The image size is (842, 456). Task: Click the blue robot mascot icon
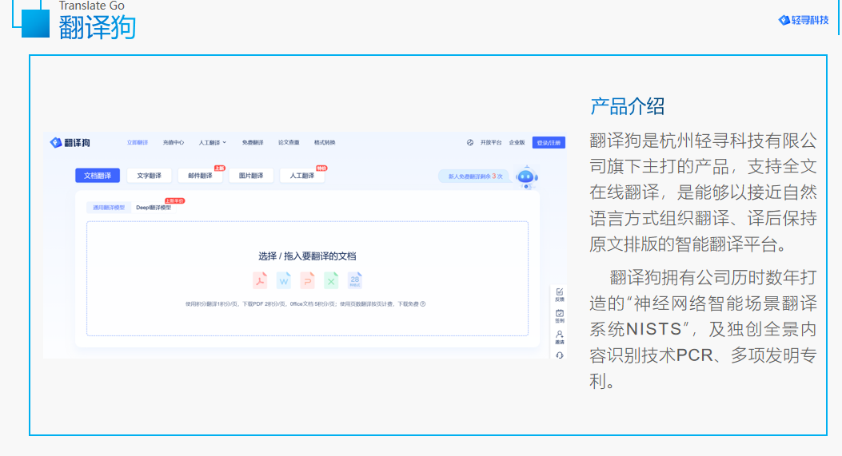[x=526, y=177]
